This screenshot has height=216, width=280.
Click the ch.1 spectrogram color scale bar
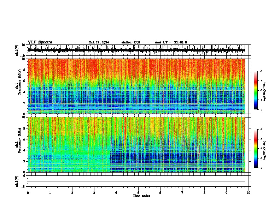click(x=256, y=90)
